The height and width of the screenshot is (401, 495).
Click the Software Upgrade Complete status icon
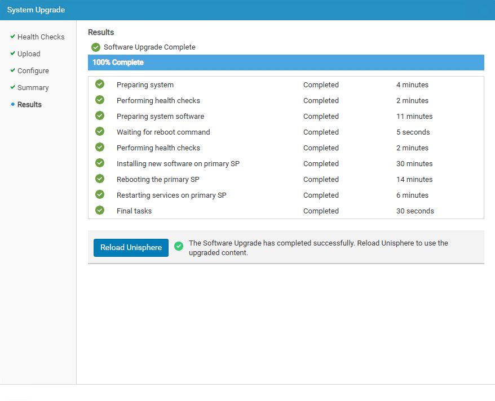[96, 47]
